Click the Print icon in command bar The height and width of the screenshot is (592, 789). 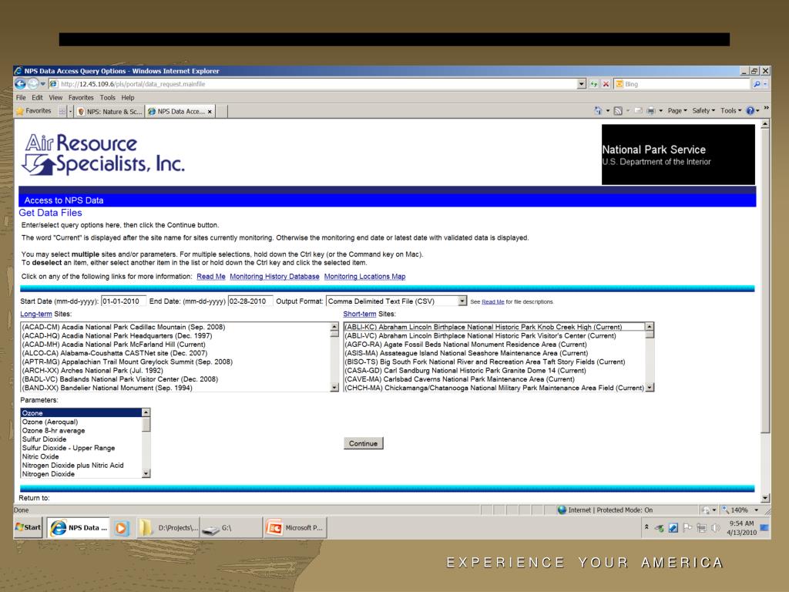click(x=650, y=111)
